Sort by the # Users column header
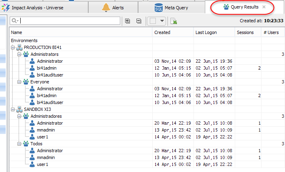The height and width of the screenshot is (172, 285). coord(273,32)
